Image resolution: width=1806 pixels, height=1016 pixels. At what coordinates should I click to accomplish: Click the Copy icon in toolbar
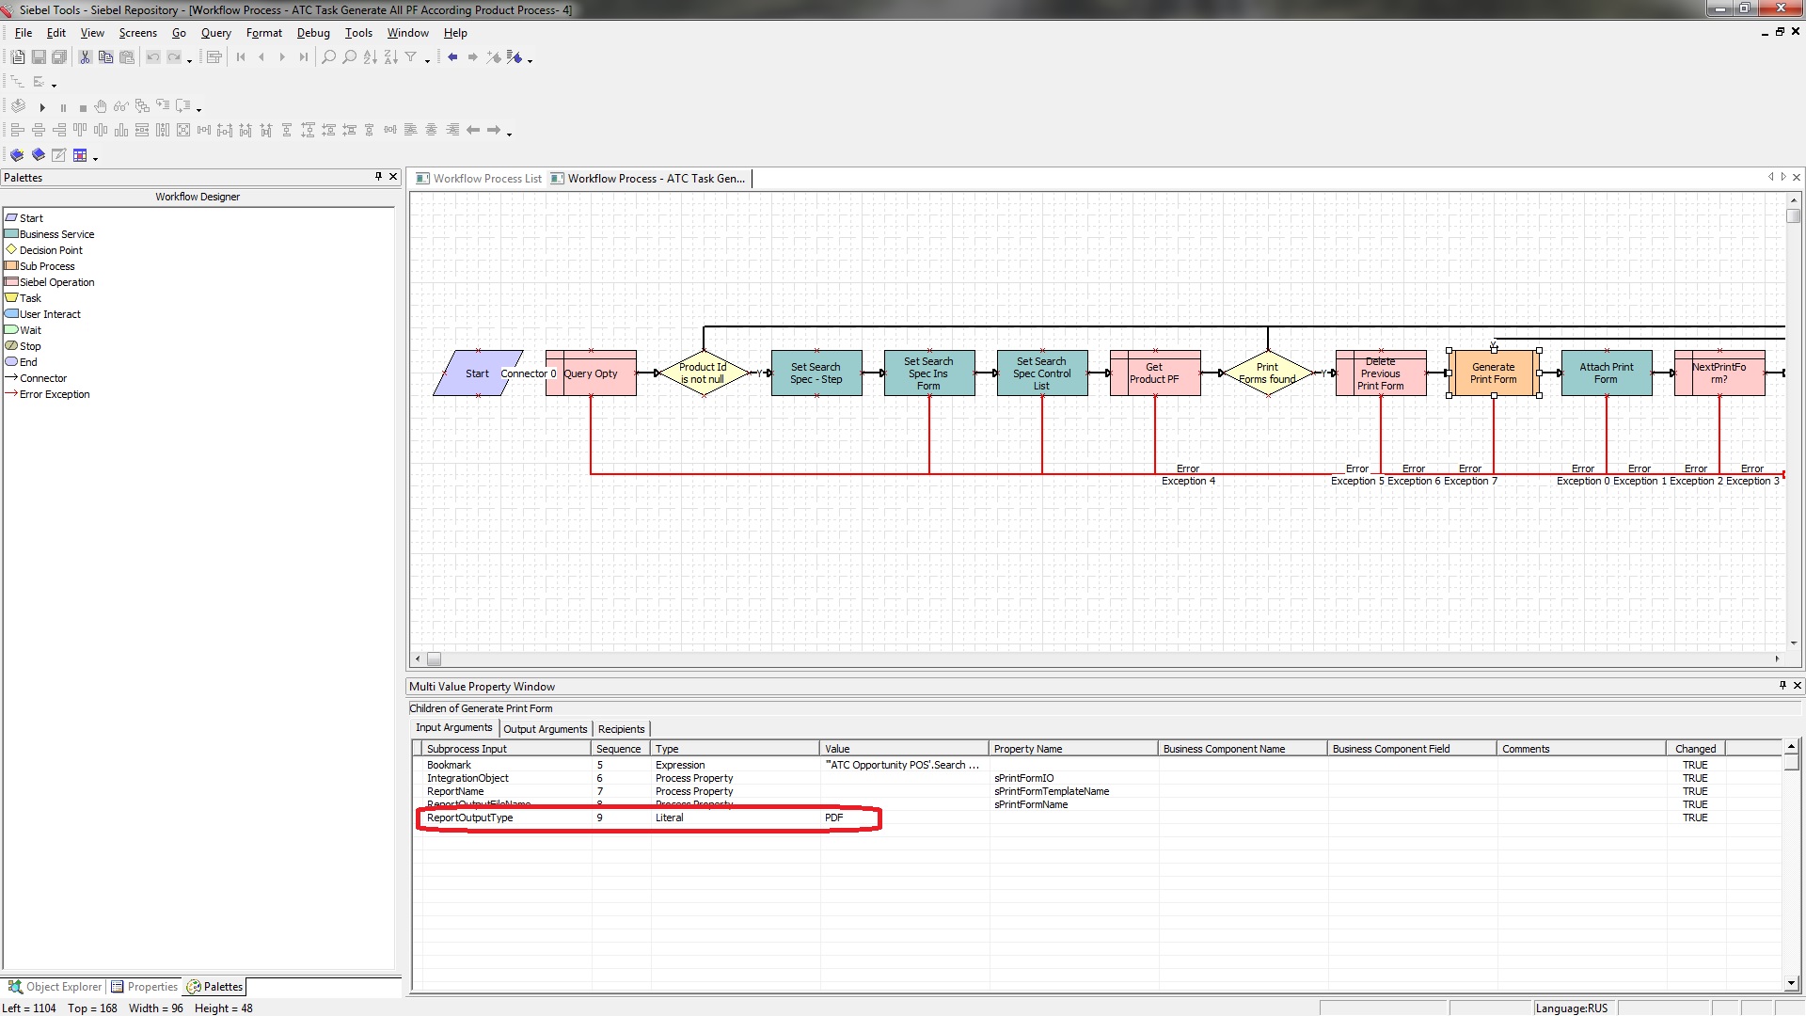pos(105,57)
